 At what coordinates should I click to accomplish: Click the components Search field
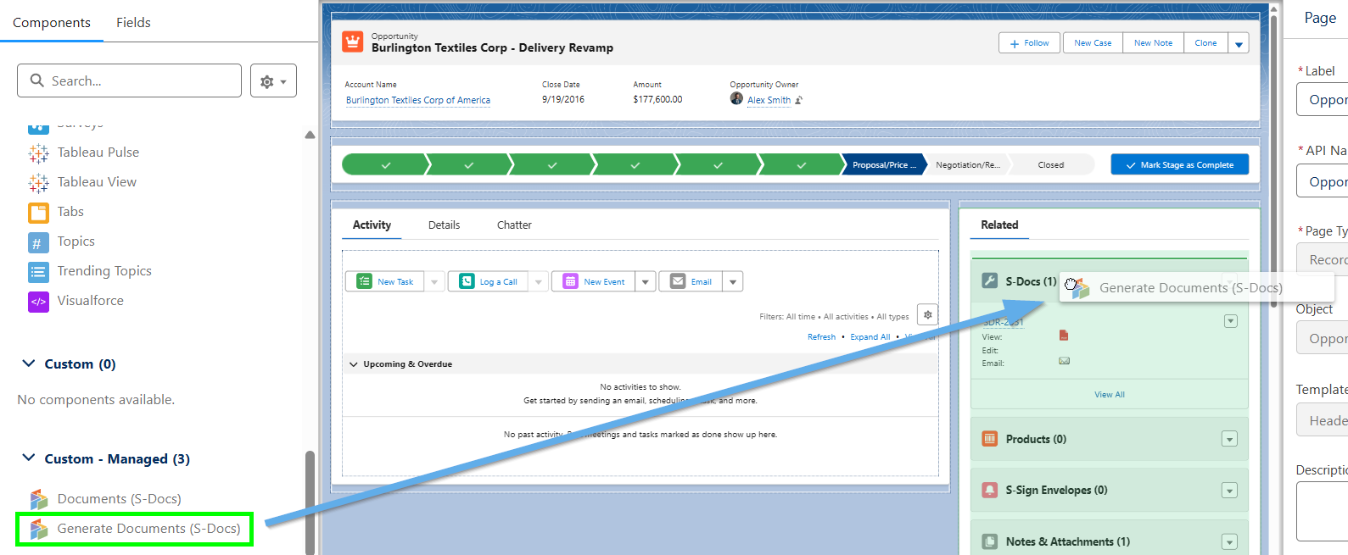(129, 81)
